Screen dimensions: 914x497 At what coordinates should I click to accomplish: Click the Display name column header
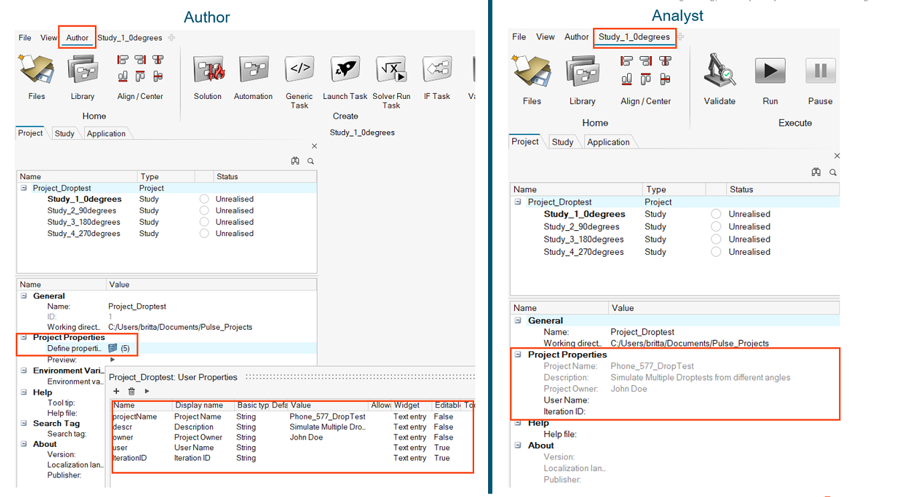click(199, 405)
